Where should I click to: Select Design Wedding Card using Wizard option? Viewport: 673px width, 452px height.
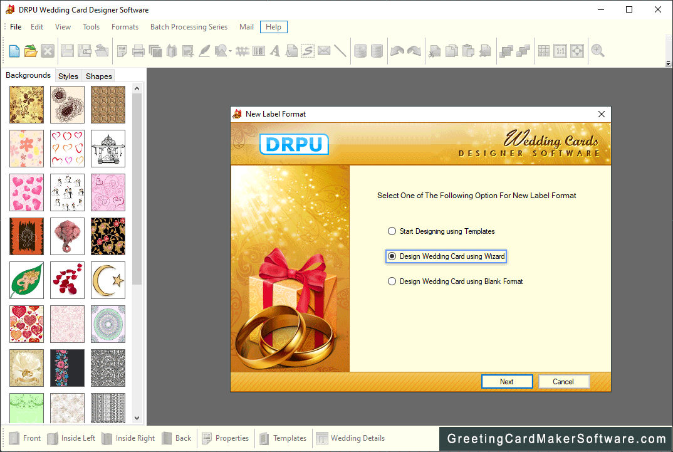tap(446, 256)
